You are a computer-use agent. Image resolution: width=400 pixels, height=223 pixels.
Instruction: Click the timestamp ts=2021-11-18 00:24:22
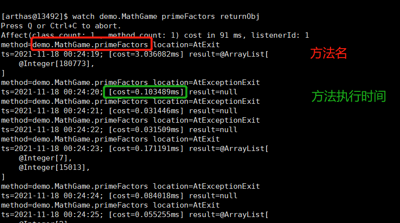[x=51, y=130]
